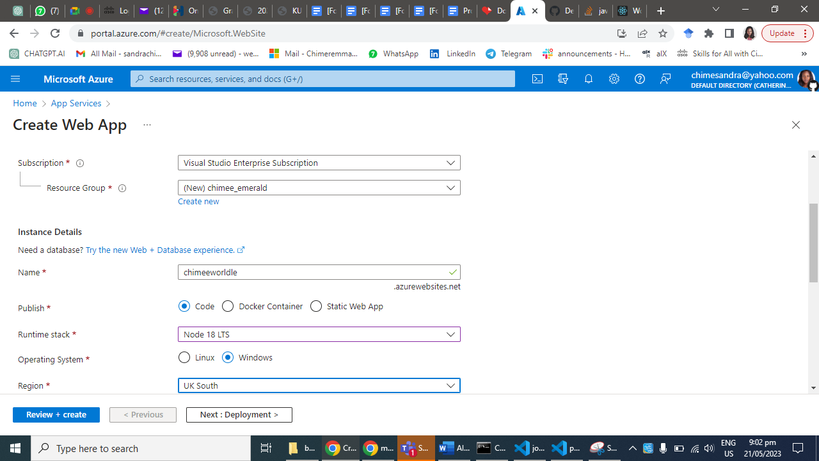The width and height of the screenshot is (819, 461).
Task: Open Azure Help question mark icon
Action: click(x=640, y=79)
